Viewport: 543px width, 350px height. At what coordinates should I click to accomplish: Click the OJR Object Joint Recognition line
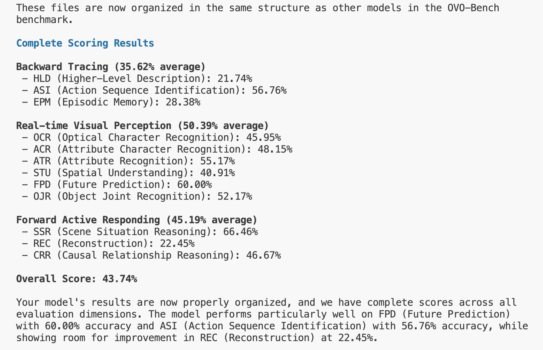pos(137,196)
